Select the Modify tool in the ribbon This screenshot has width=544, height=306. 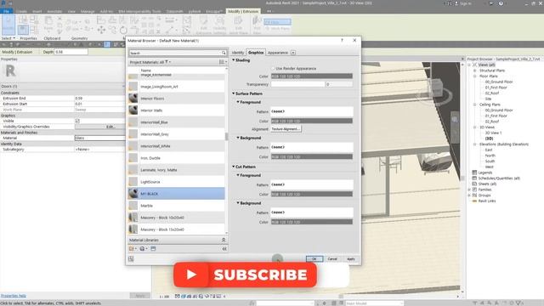coord(8,25)
